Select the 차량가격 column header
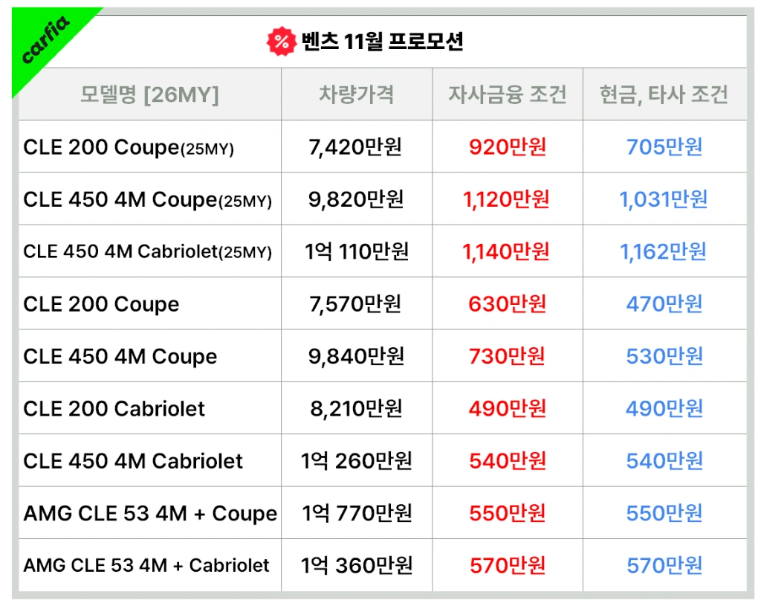 point(357,94)
